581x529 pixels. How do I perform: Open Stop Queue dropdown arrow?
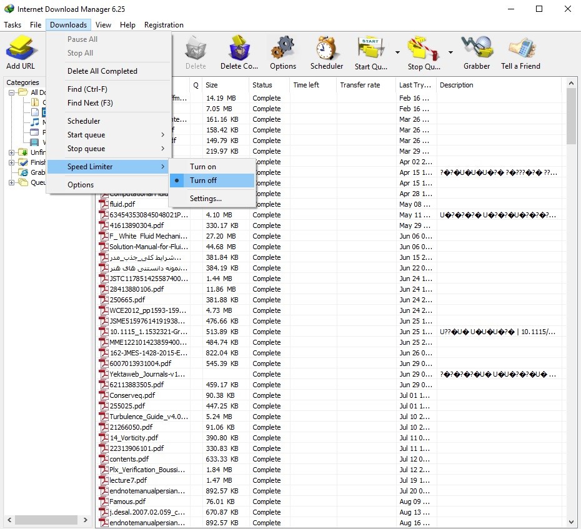point(450,52)
